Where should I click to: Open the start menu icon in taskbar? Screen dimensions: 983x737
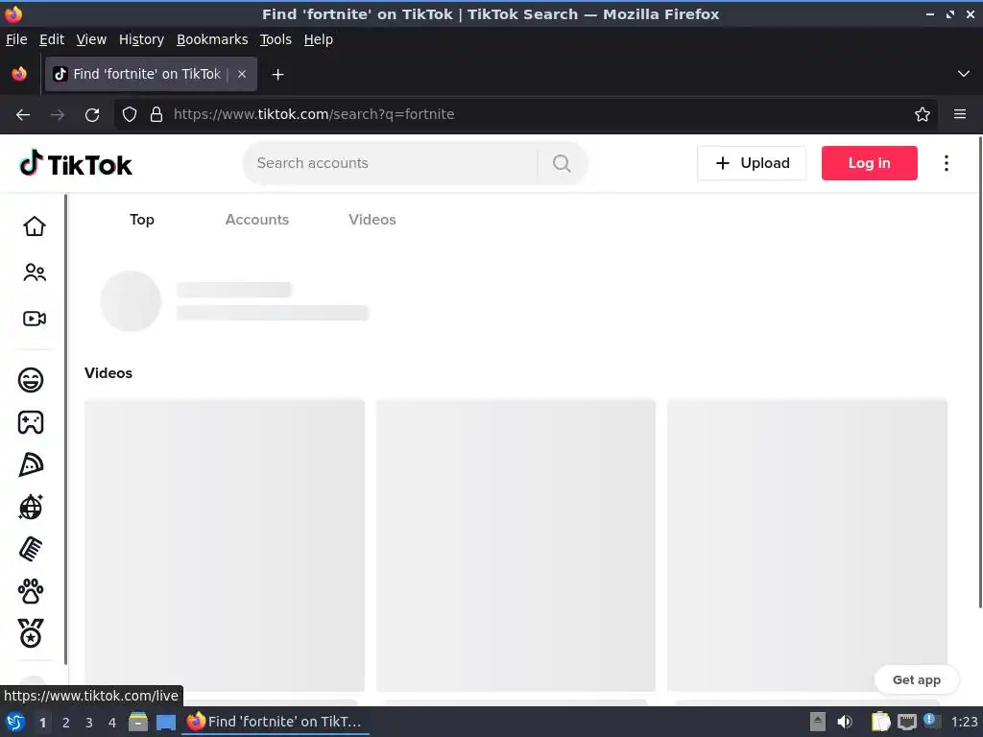(x=15, y=722)
